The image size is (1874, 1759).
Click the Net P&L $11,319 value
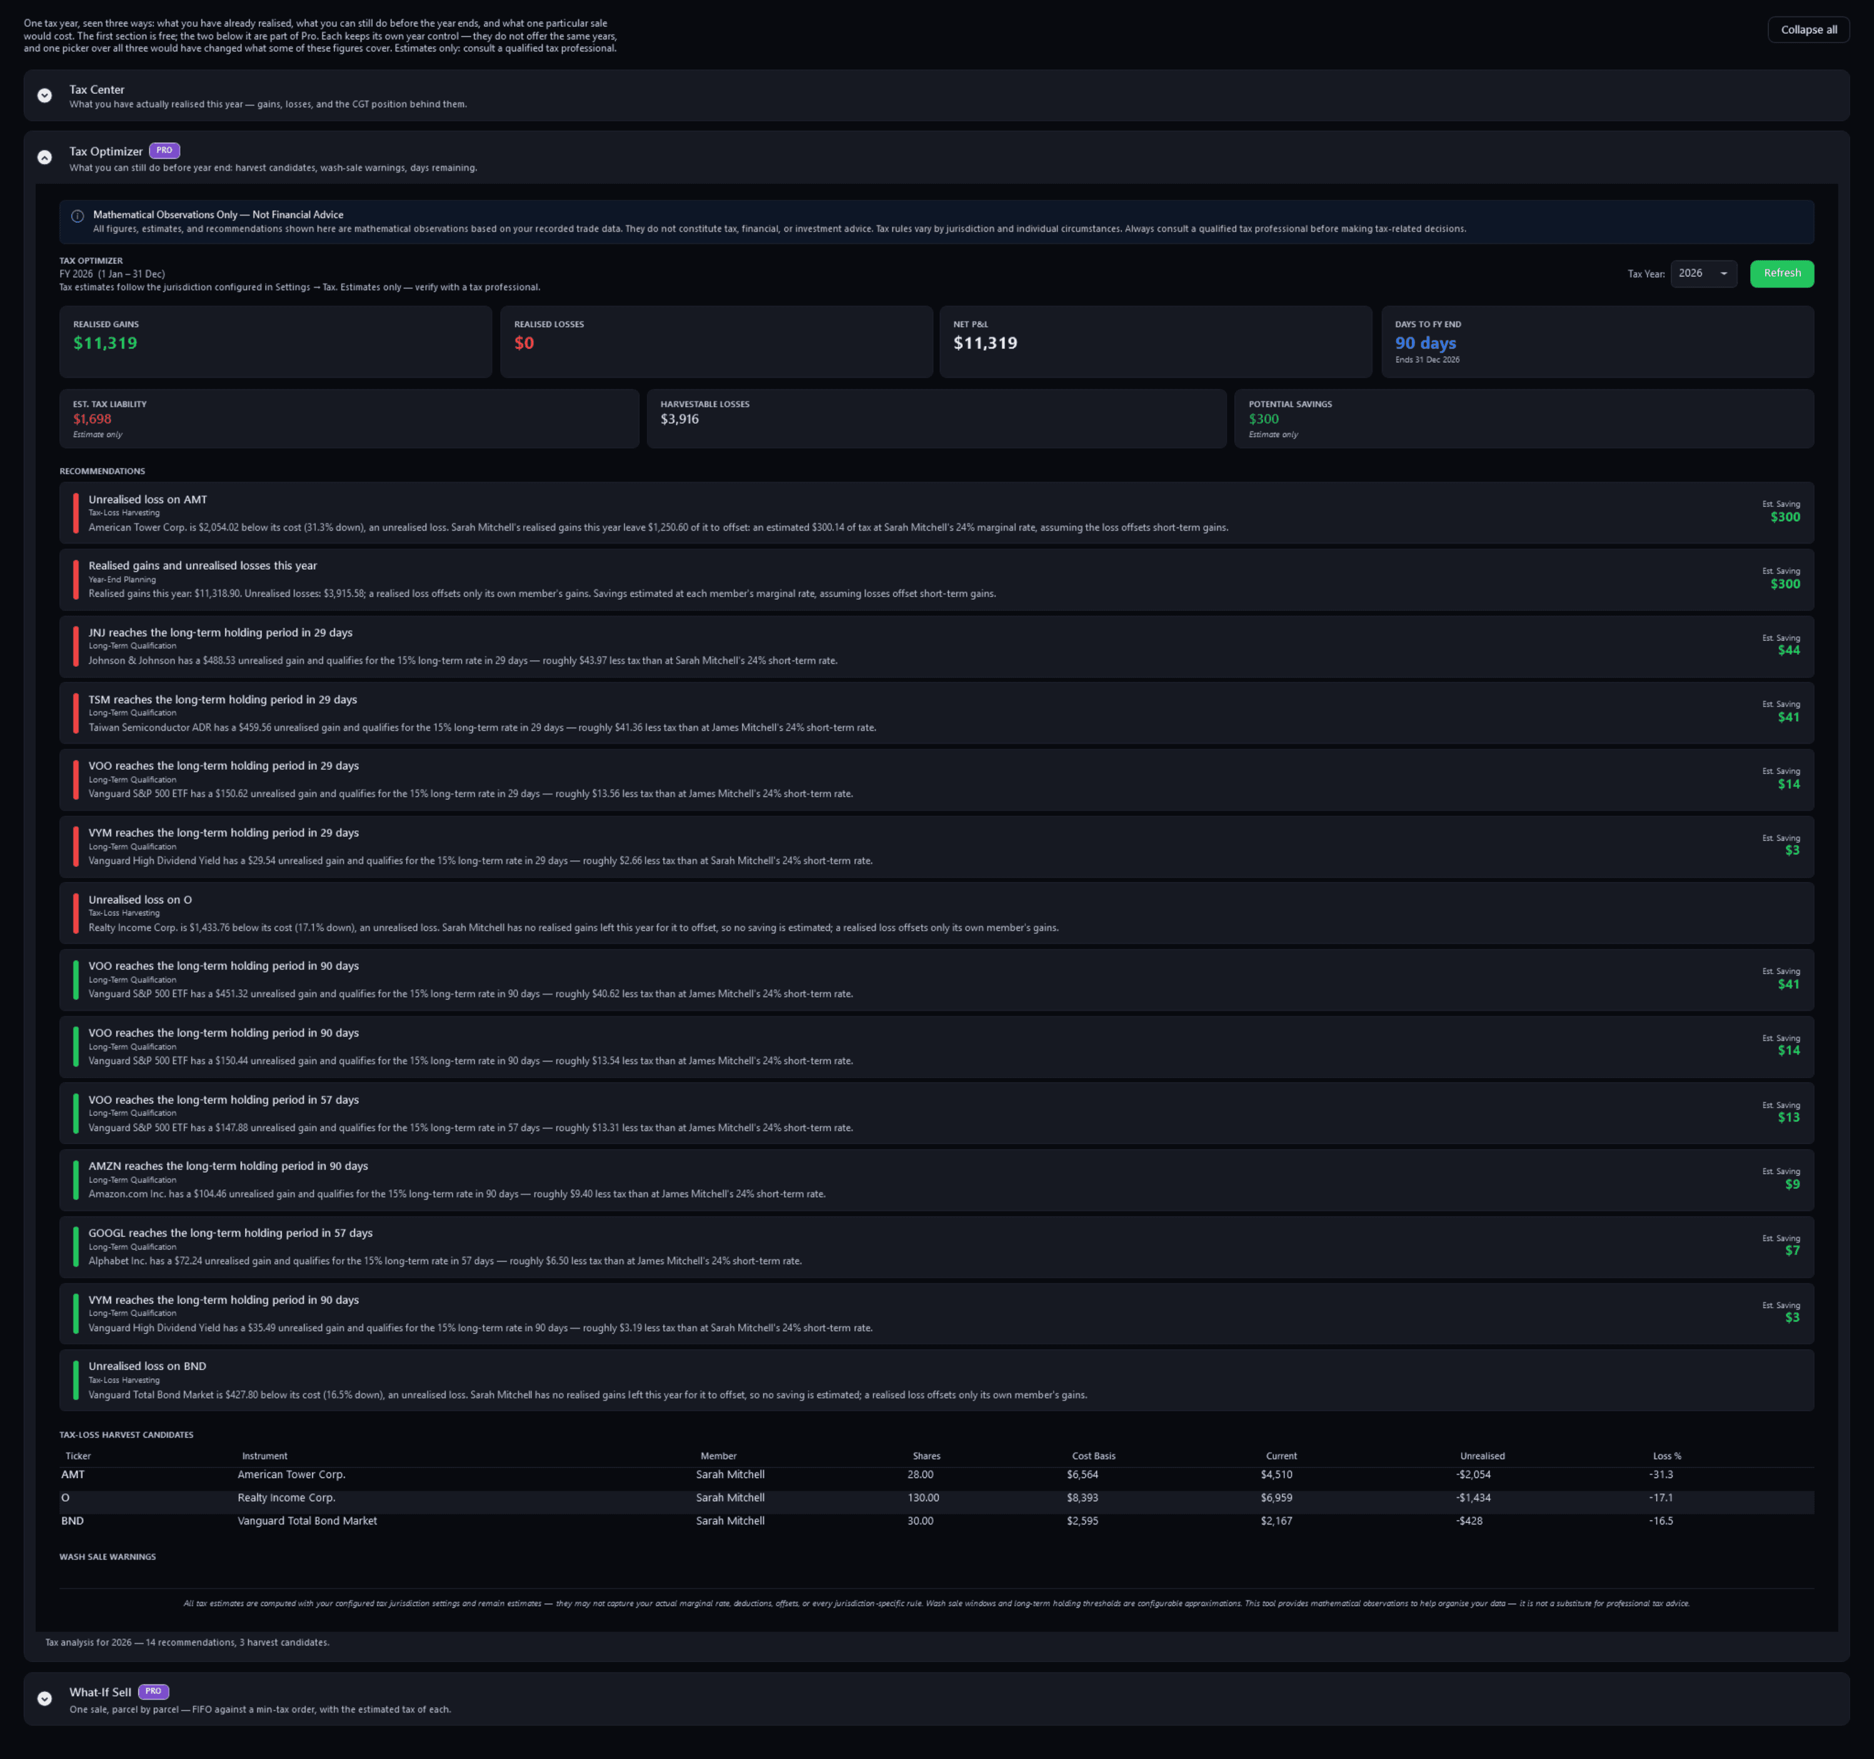[x=984, y=343]
